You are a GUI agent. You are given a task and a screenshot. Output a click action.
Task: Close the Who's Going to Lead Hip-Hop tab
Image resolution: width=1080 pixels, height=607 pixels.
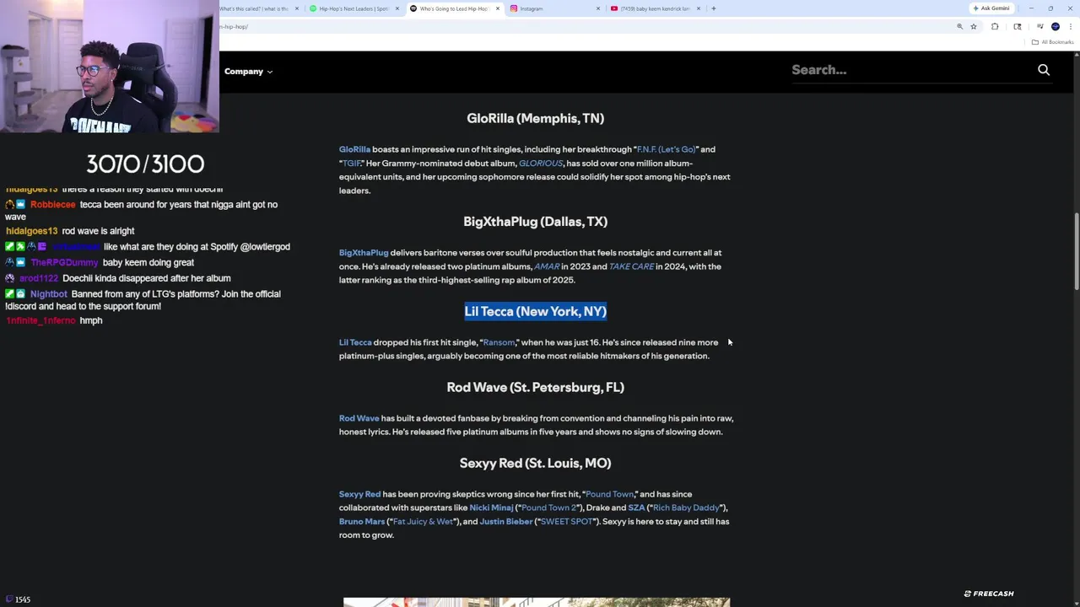[x=498, y=8]
